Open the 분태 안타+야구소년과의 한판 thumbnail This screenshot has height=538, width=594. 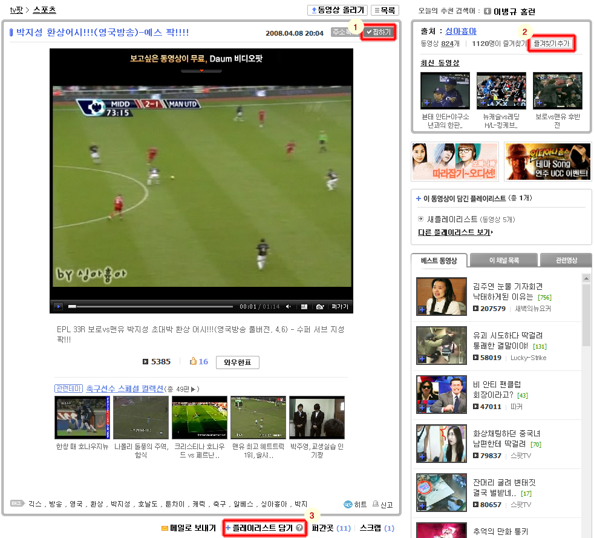point(445,91)
